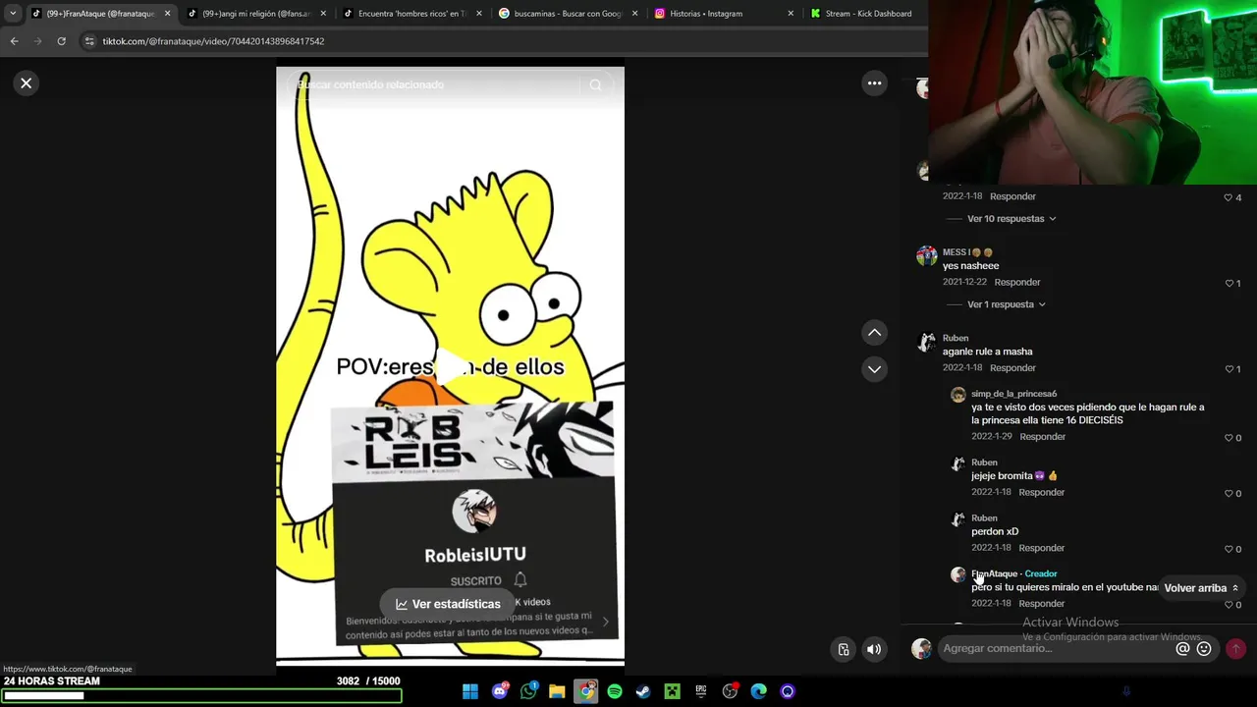Click Responder under 'perdon xD'
Viewport: 1257px width, 707px height.
pyautogui.click(x=1041, y=548)
